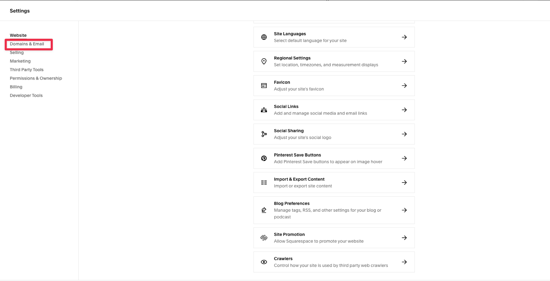The image size is (550, 281).
Task: Click the Import & Export Content title
Action: pyautogui.click(x=299, y=179)
